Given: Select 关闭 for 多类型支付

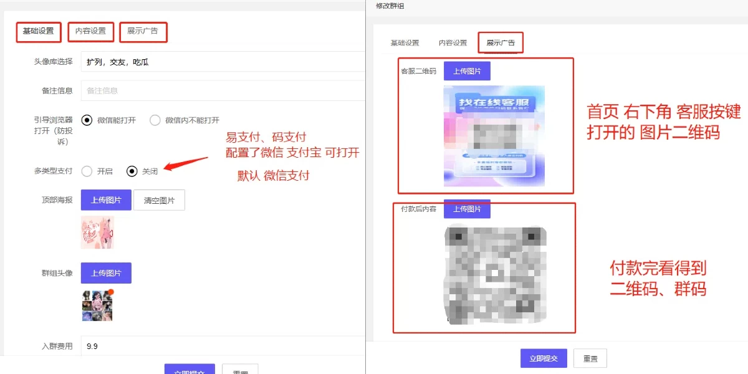Looking at the screenshot, I should click(142, 171).
